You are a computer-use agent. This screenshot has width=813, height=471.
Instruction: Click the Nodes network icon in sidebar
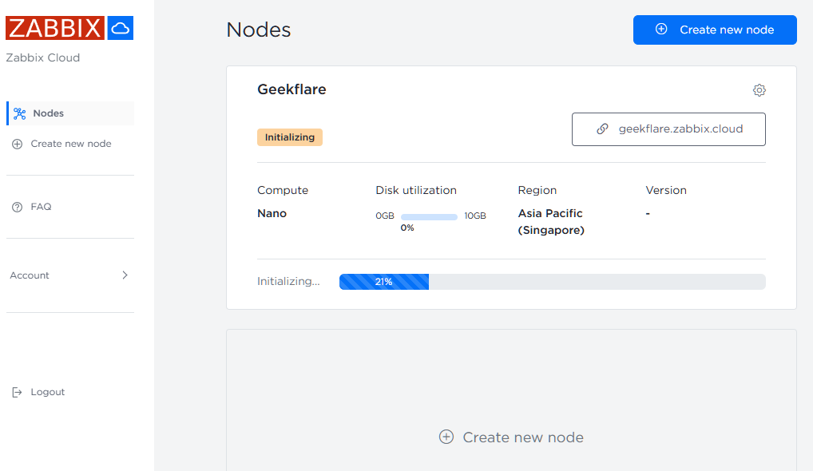coord(20,113)
